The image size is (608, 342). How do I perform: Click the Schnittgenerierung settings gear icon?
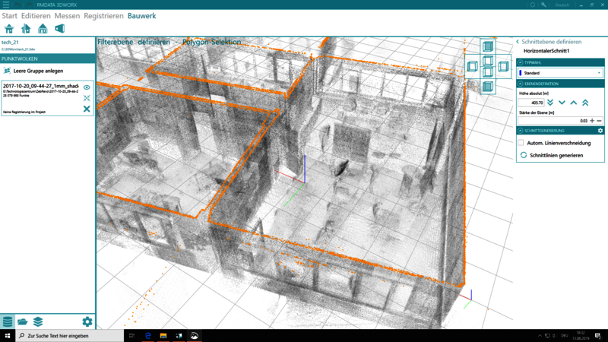click(600, 131)
